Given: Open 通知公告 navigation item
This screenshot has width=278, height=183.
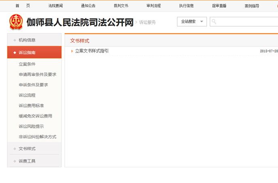Looking at the screenshot, I should coord(88,6).
